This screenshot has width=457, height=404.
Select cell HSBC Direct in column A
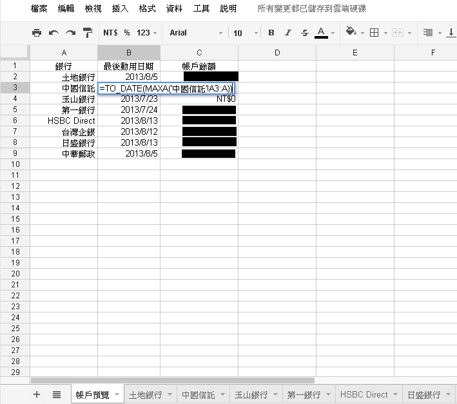click(x=64, y=120)
